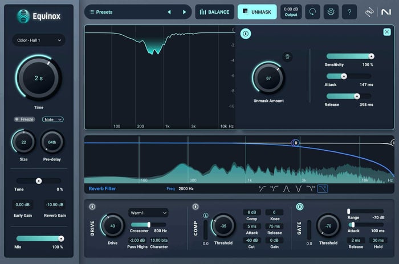Click the Gate Range slider handle
The height and width of the screenshot is (264, 399).
349,211
